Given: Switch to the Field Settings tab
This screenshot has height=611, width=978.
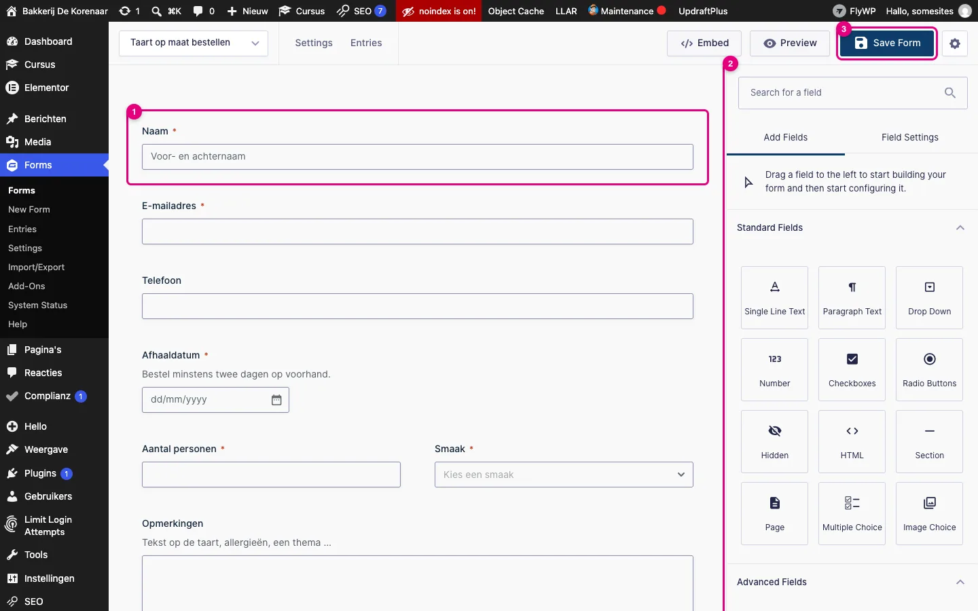Looking at the screenshot, I should [x=910, y=137].
